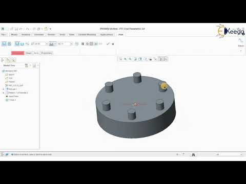Accept hole with green check mark
The width and height of the screenshot is (246, 184).
(108, 44)
